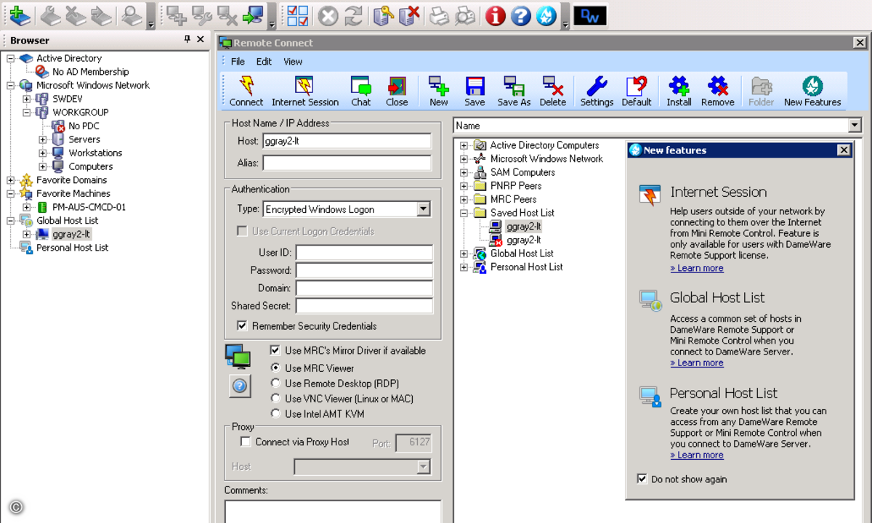Click the Save As toolbar icon
The width and height of the screenshot is (872, 523).
coord(514,92)
